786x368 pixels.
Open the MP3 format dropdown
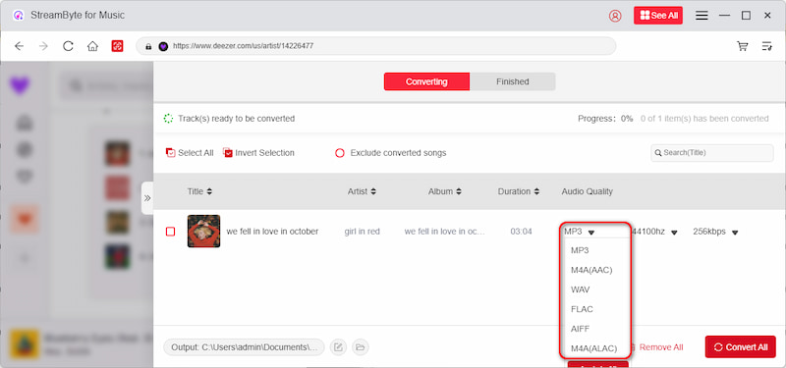tap(579, 232)
